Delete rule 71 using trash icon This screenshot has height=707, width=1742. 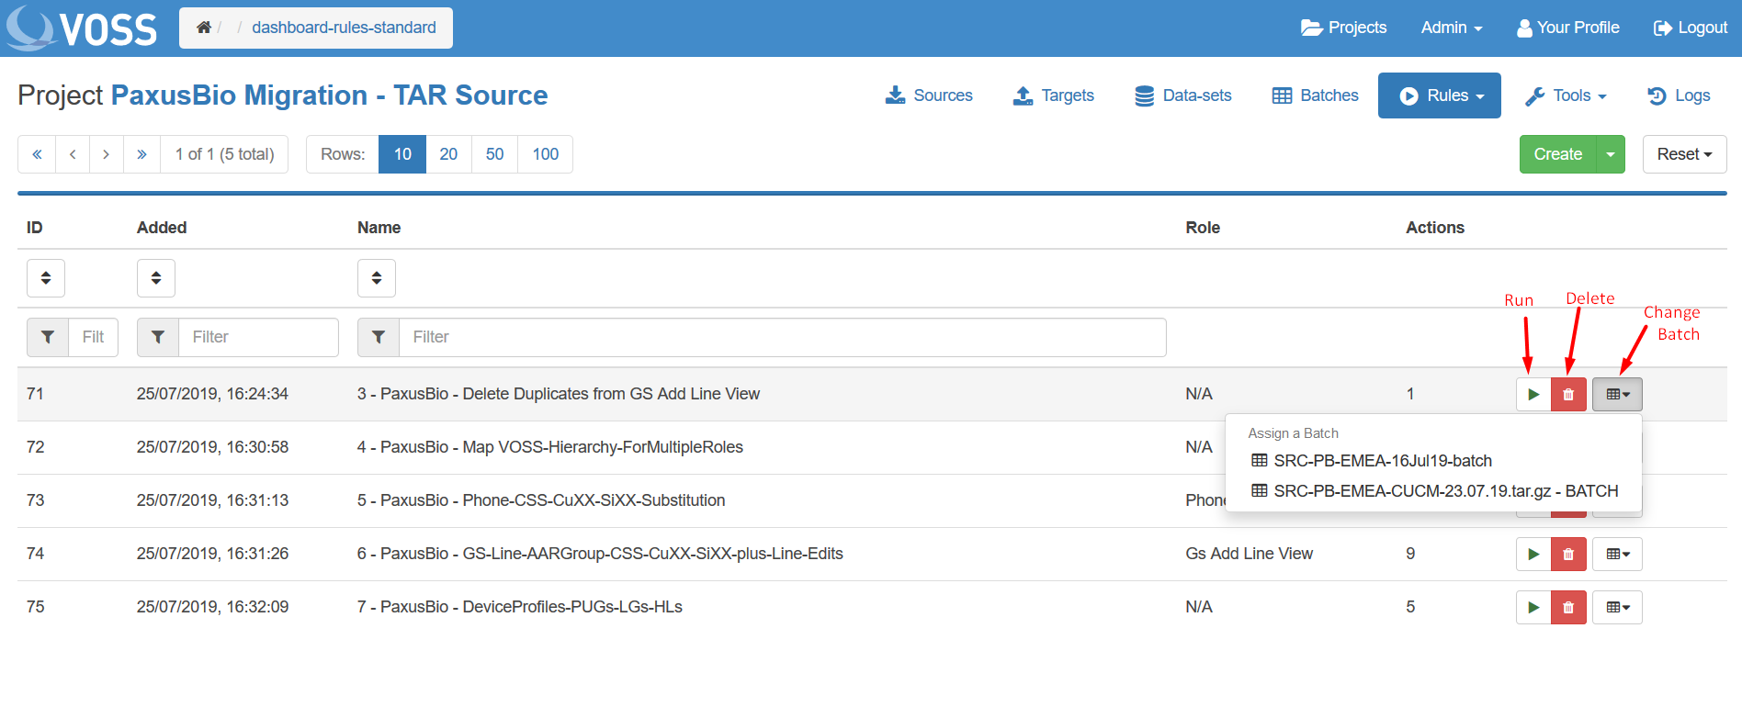click(1568, 395)
